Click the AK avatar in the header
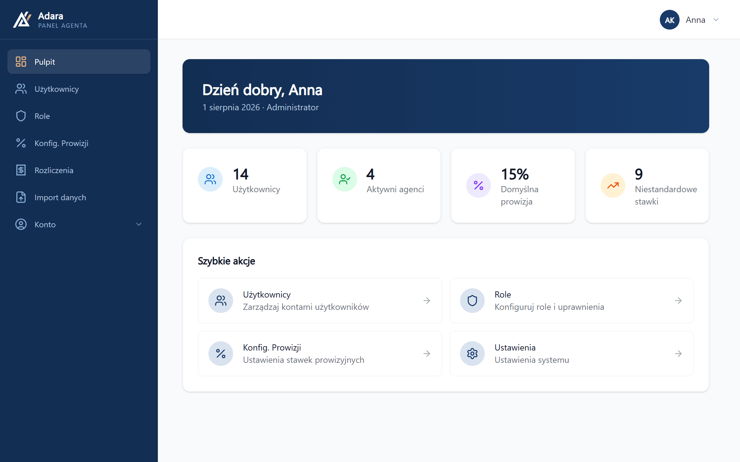Screen dimensions: 740x462 [x=670, y=20]
